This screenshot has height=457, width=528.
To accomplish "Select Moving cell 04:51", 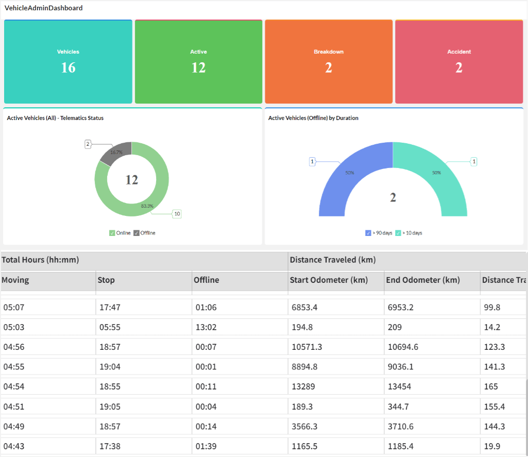I will [48, 407].
